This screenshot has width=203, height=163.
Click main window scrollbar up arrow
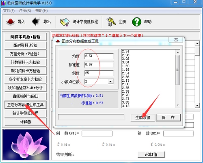tap(197, 43)
